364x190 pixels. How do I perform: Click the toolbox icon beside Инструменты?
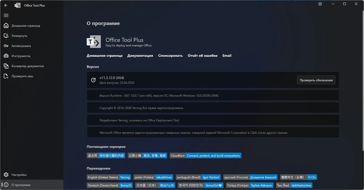tap(6, 56)
